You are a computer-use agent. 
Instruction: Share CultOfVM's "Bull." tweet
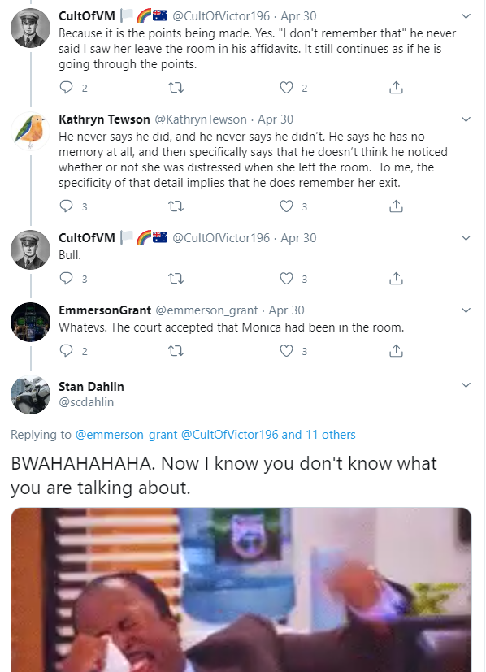coord(396,279)
